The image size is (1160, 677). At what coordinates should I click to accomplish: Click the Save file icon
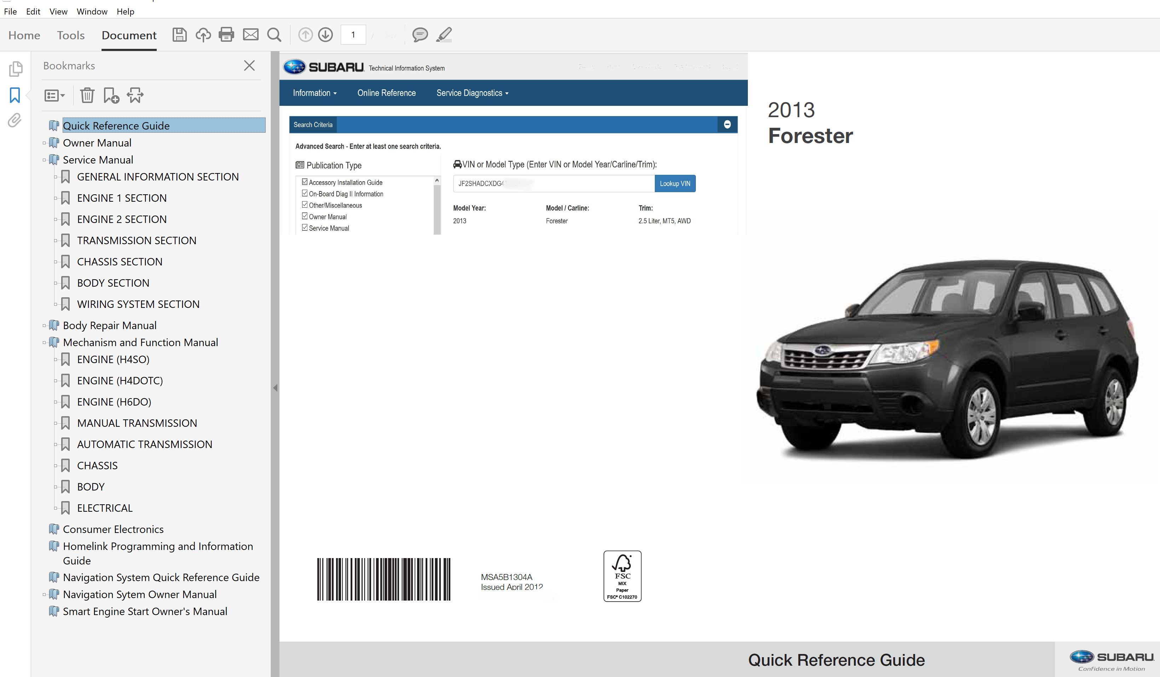pos(179,35)
